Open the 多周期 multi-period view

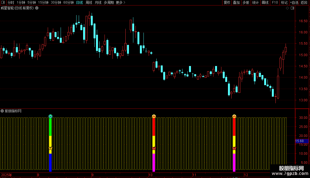109,2
